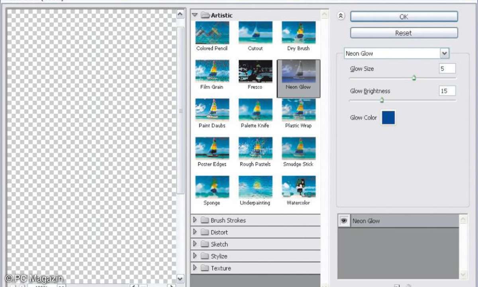
Task: Open the Neon Glow filter dropdown
Action: [x=445, y=53]
